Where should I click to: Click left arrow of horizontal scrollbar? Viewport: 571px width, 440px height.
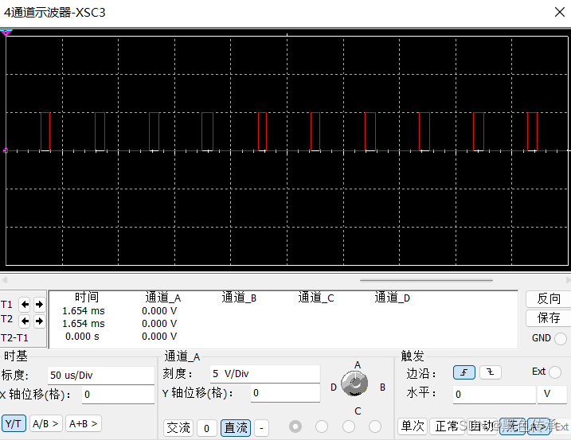[x=4, y=280]
